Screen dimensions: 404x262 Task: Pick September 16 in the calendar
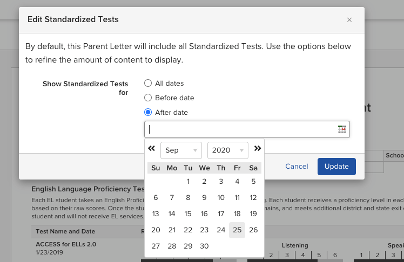click(204, 214)
